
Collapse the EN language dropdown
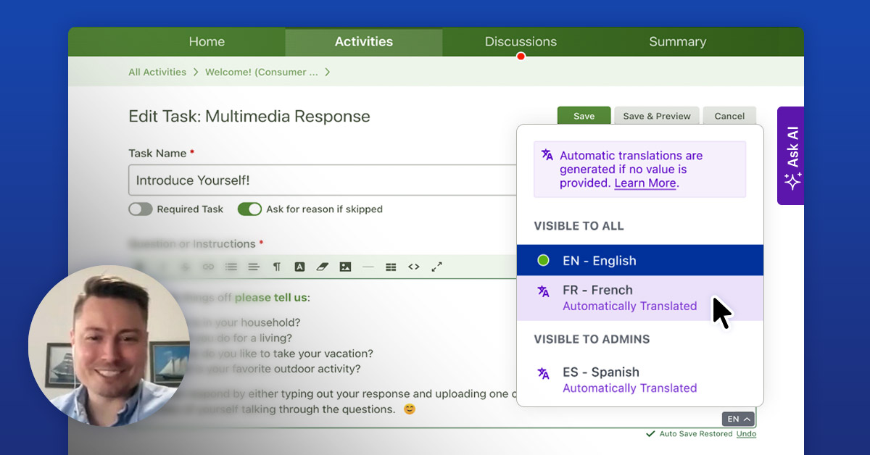pos(737,419)
